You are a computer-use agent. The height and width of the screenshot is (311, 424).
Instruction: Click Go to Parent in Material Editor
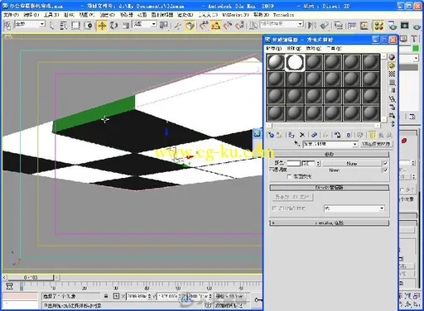coord(381,135)
